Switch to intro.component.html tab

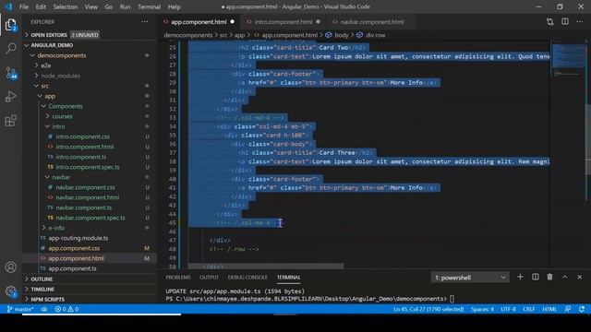[x=283, y=22]
